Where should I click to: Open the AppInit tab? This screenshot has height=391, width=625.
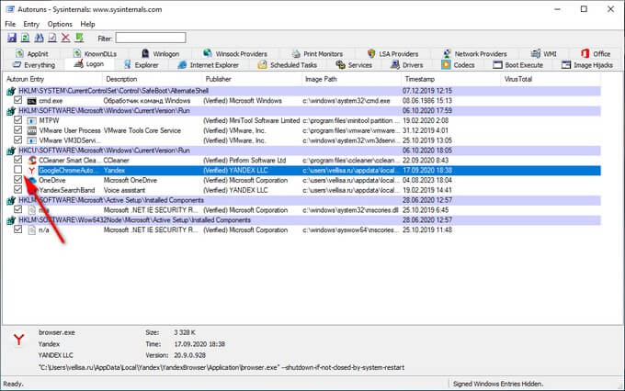coord(32,54)
